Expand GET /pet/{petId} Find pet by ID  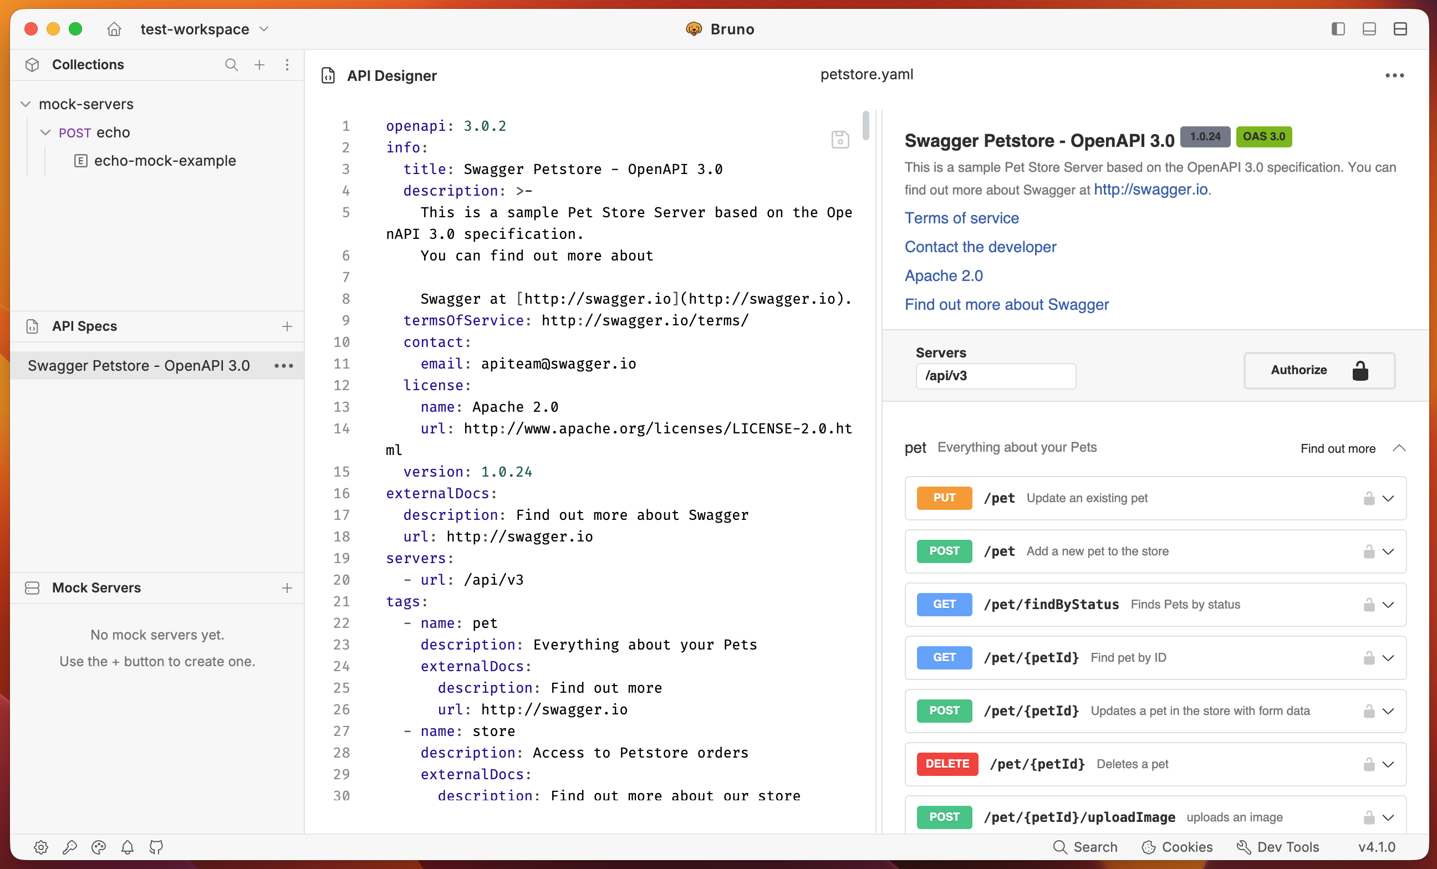click(x=1388, y=658)
